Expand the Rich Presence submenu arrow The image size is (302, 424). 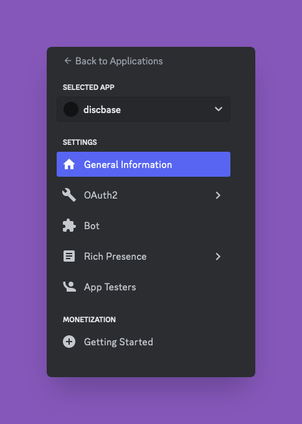pos(218,257)
